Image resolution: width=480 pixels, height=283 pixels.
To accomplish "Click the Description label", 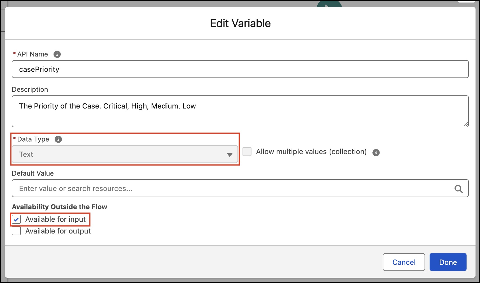I will 30,89.
